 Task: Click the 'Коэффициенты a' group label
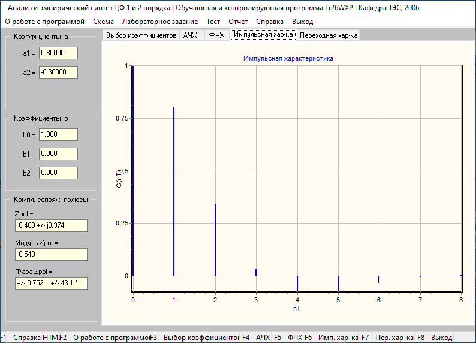click(x=41, y=37)
